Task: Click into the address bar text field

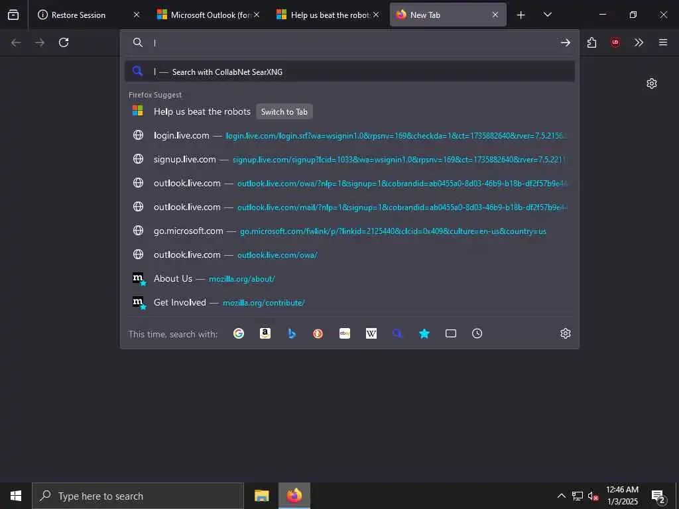Action: (353, 42)
